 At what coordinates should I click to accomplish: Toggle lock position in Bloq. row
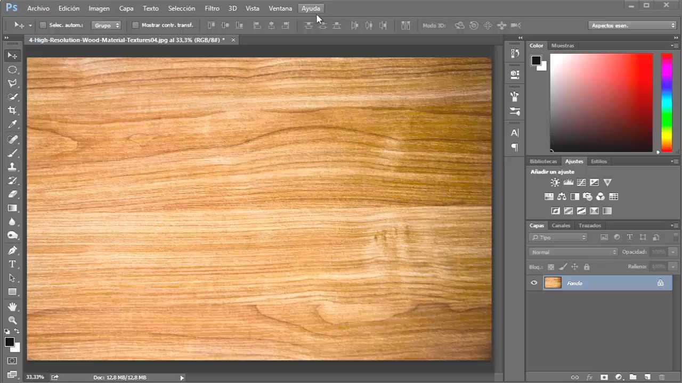575,267
